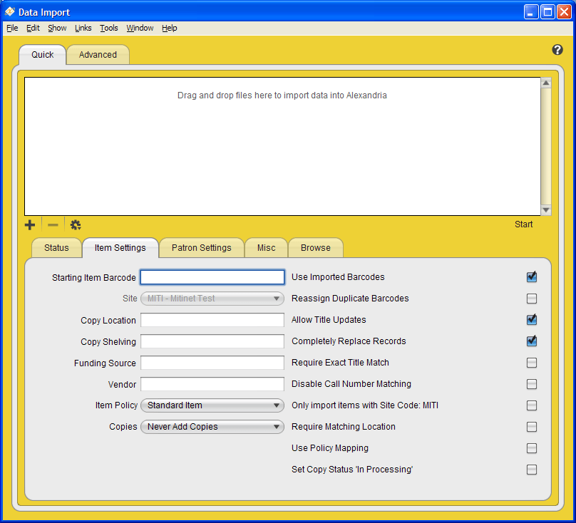Open the Item Policy dropdown
This screenshot has height=523, width=576.
[212, 405]
